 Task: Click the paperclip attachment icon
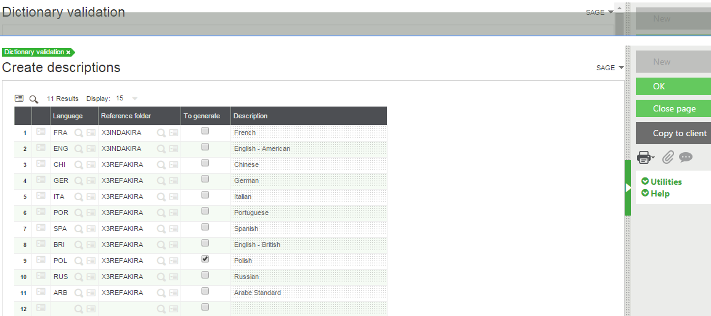(x=668, y=158)
